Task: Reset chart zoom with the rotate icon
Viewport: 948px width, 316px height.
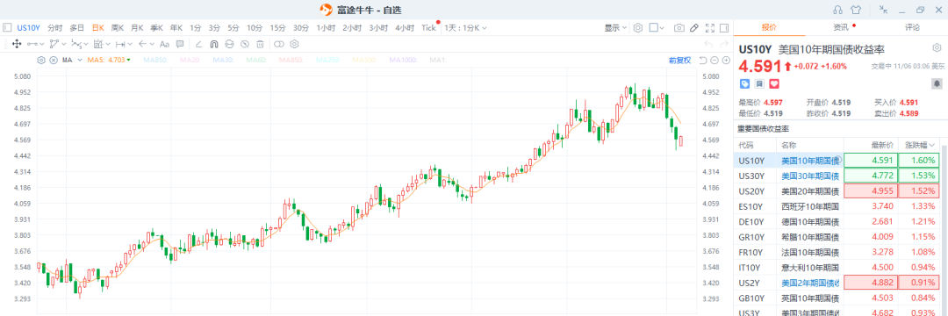Action: point(703,60)
